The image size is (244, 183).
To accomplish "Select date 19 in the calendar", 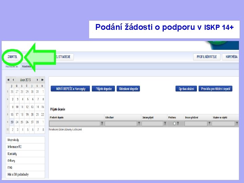I will pos(27,115).
